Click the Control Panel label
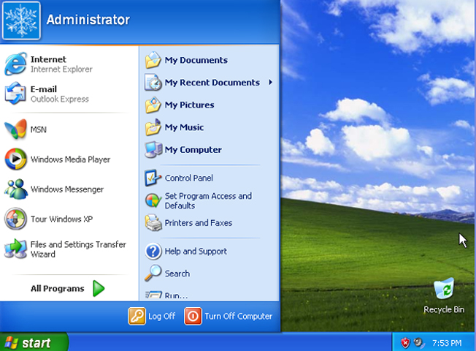 coord(189,178)
